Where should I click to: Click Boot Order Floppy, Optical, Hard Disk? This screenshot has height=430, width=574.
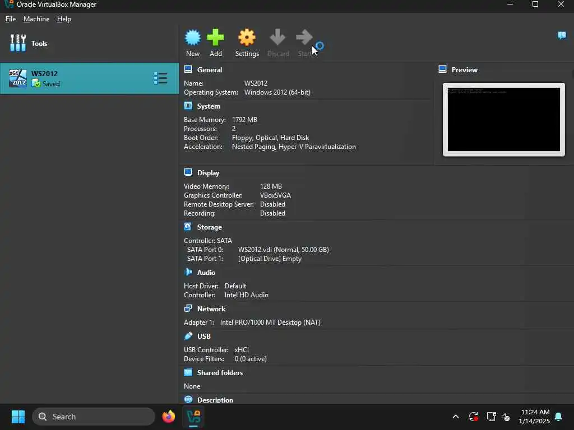(270, 138)
